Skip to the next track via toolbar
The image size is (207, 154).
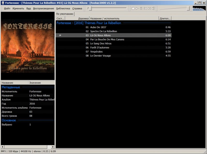pos(149,9)
